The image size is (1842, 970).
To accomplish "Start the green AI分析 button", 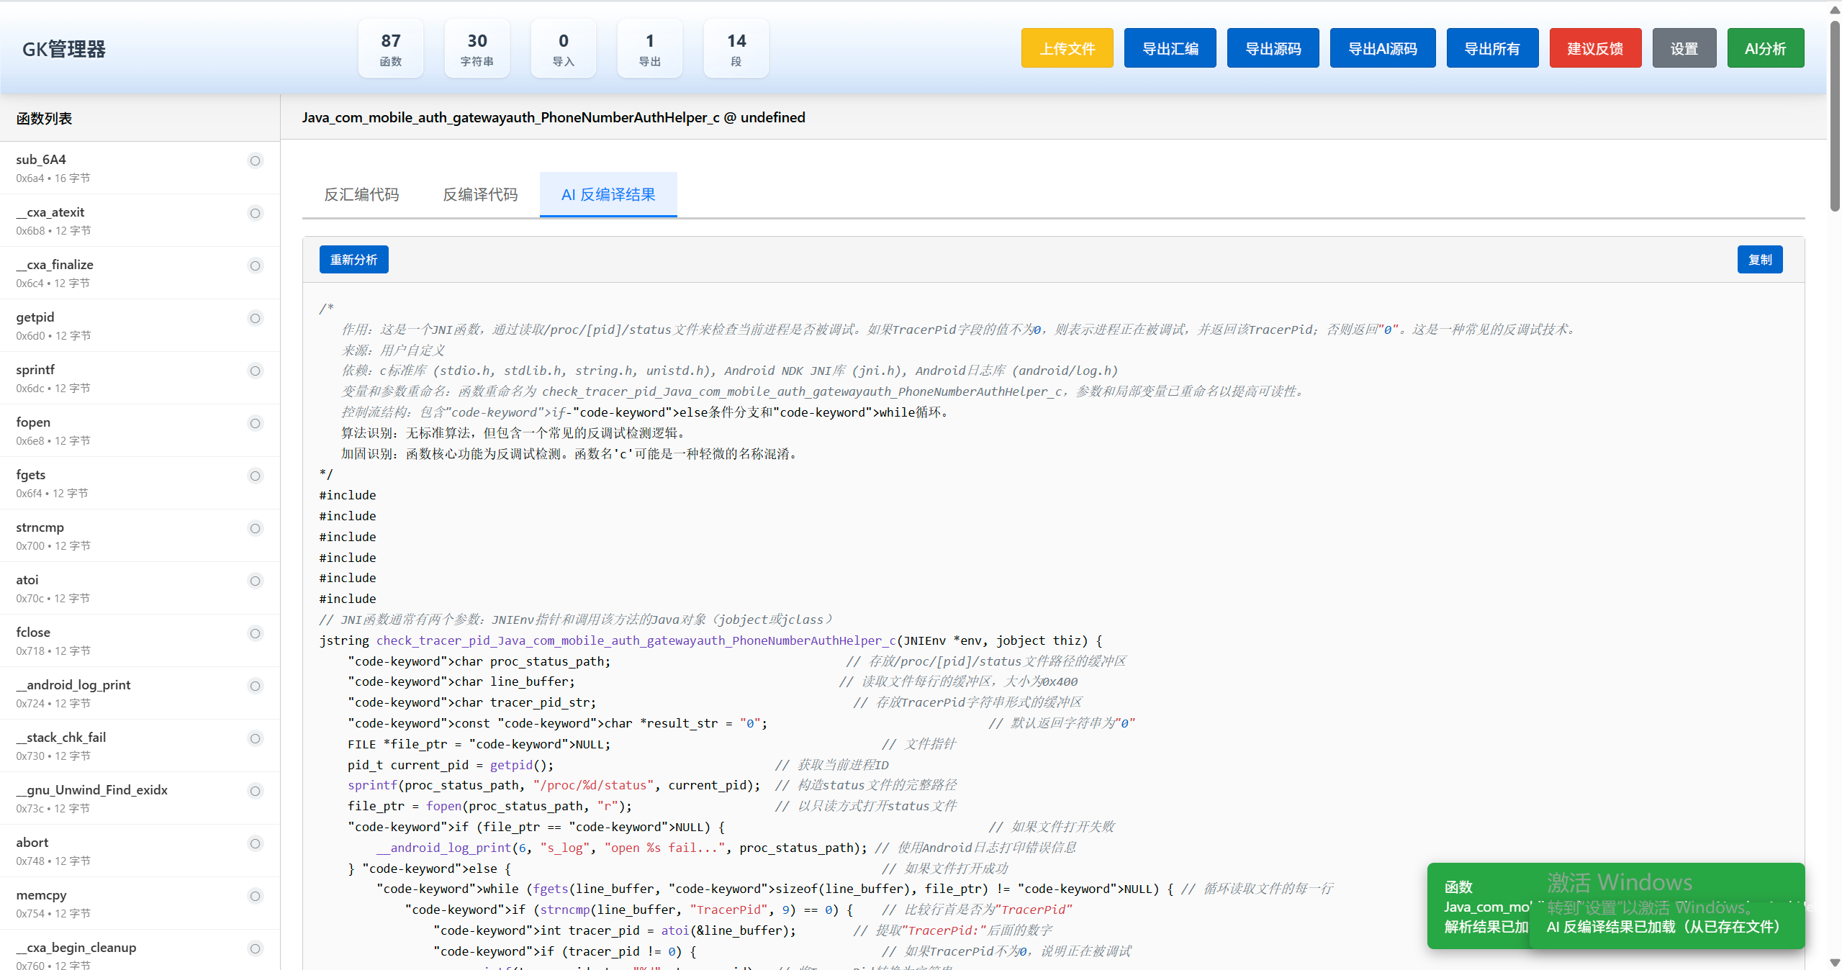I will pos(1765,48).
